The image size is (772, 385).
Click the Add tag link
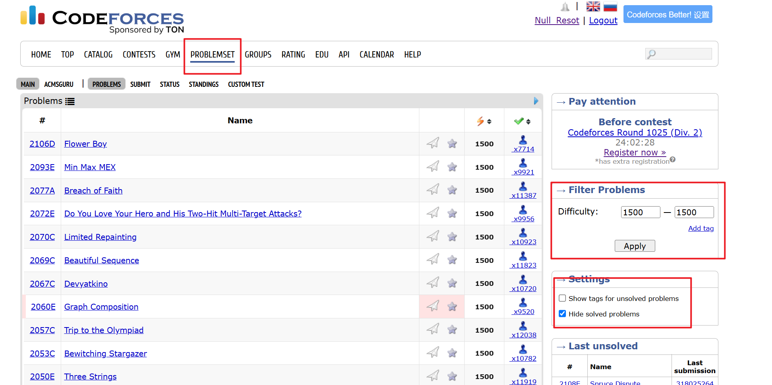(701, 228)
